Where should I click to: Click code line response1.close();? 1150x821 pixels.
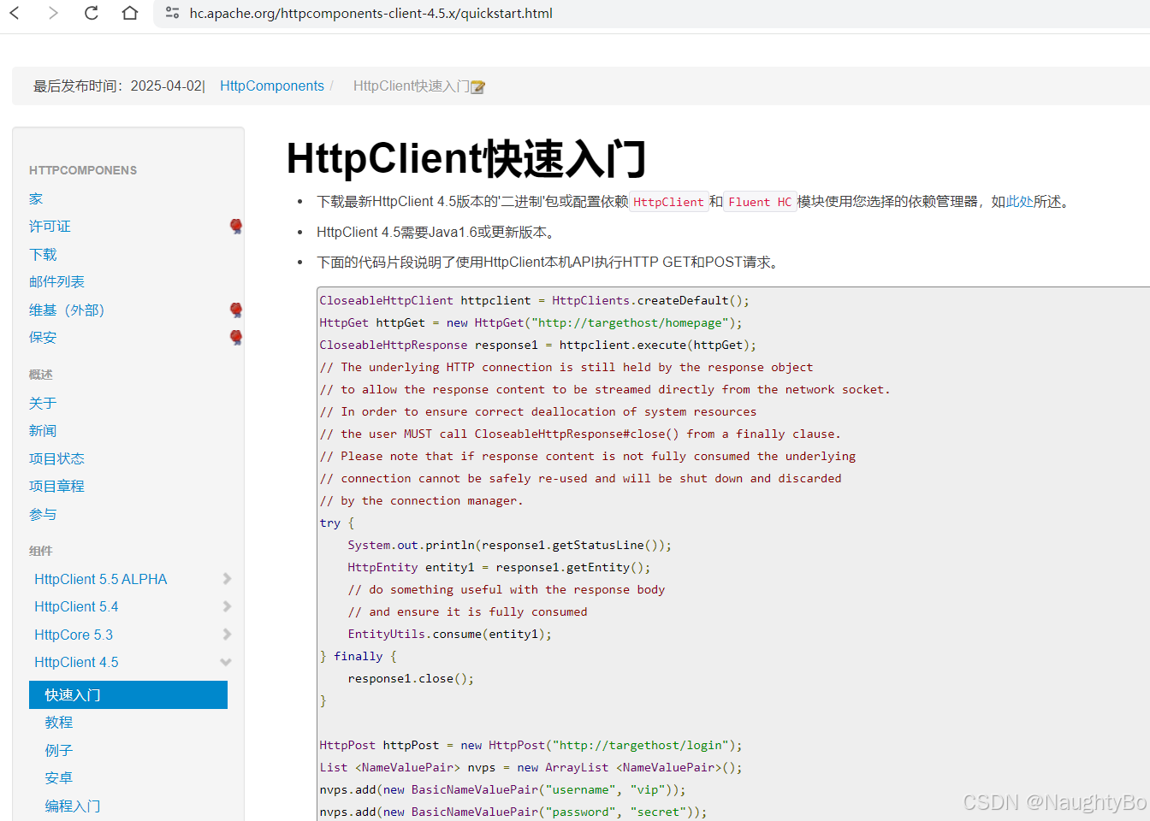(x=411, y=678)
